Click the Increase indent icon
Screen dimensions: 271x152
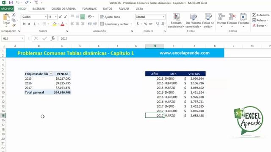coord(95,24)
